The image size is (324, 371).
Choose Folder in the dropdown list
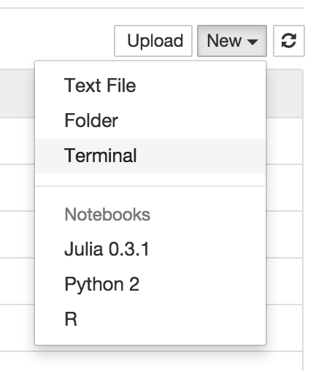(150, 121)
